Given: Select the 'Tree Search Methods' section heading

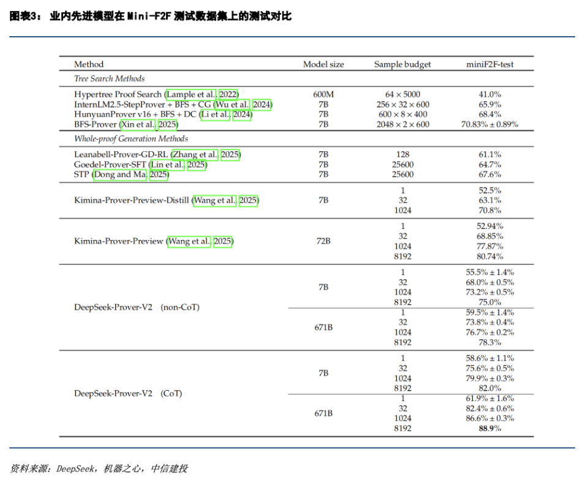Looking at the screenshot, I should point(110,78).
